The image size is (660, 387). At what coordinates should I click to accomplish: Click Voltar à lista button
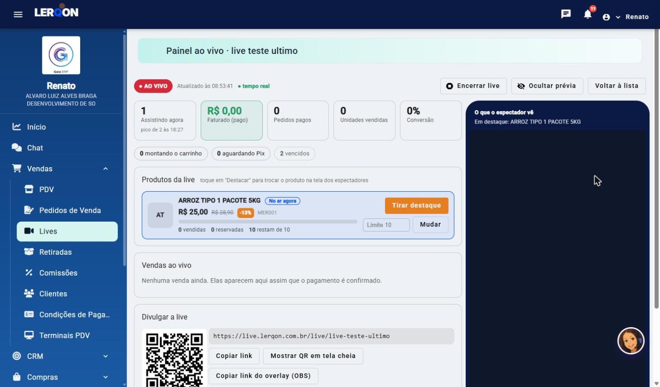click(617, 86)
